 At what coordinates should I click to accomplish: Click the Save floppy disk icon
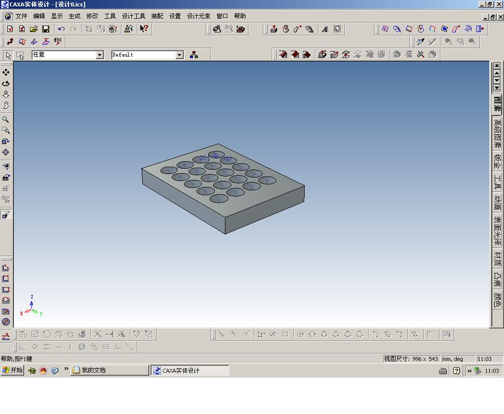point(46,29)
